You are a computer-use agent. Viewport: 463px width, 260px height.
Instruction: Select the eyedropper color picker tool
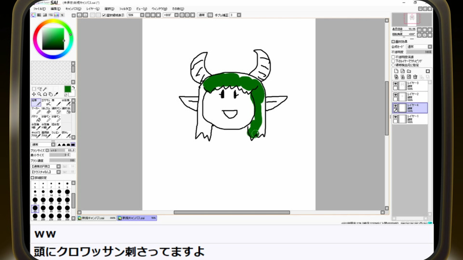point(56,94)
